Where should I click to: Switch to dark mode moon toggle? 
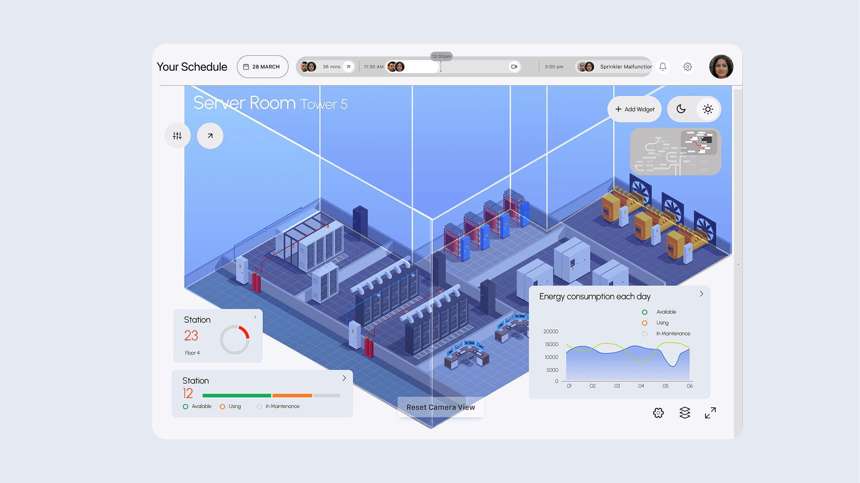pyautogui.click(x=681, y=109)
